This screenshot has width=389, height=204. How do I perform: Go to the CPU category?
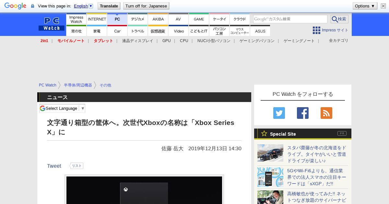coord(184,41)
